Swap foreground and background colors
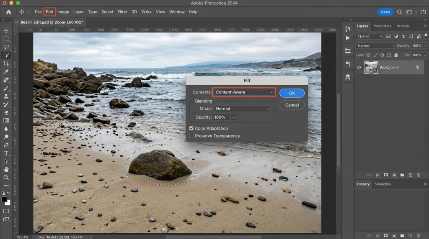The height and width of the screenshot is (239, 429). (8, 193)
